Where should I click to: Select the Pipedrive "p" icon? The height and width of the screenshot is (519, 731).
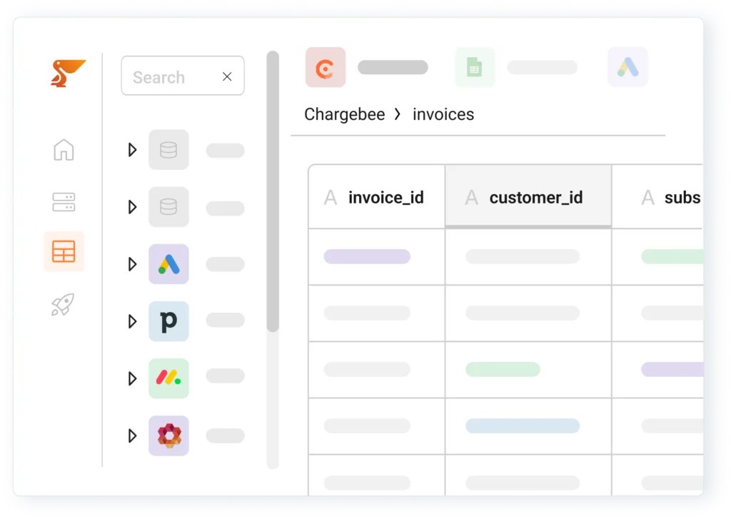click(168, 321)
